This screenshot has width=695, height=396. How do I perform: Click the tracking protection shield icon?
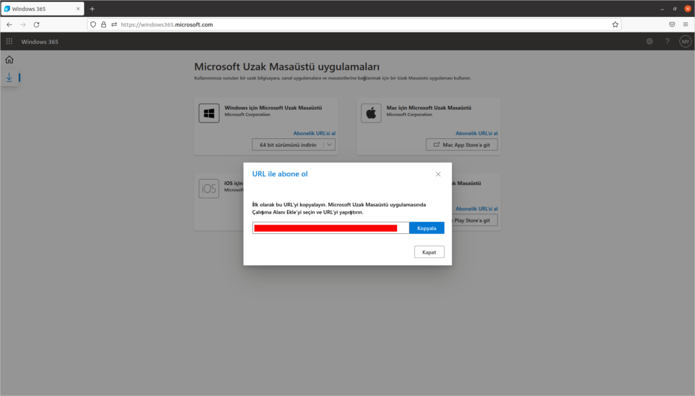(93, 25)
